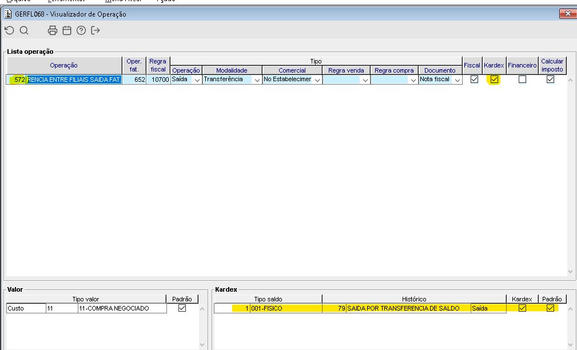The width and height of the screenshot is (577, 350).
Task: Click the refresh/undo arrow toolbar icon
Action: [9, 30]
